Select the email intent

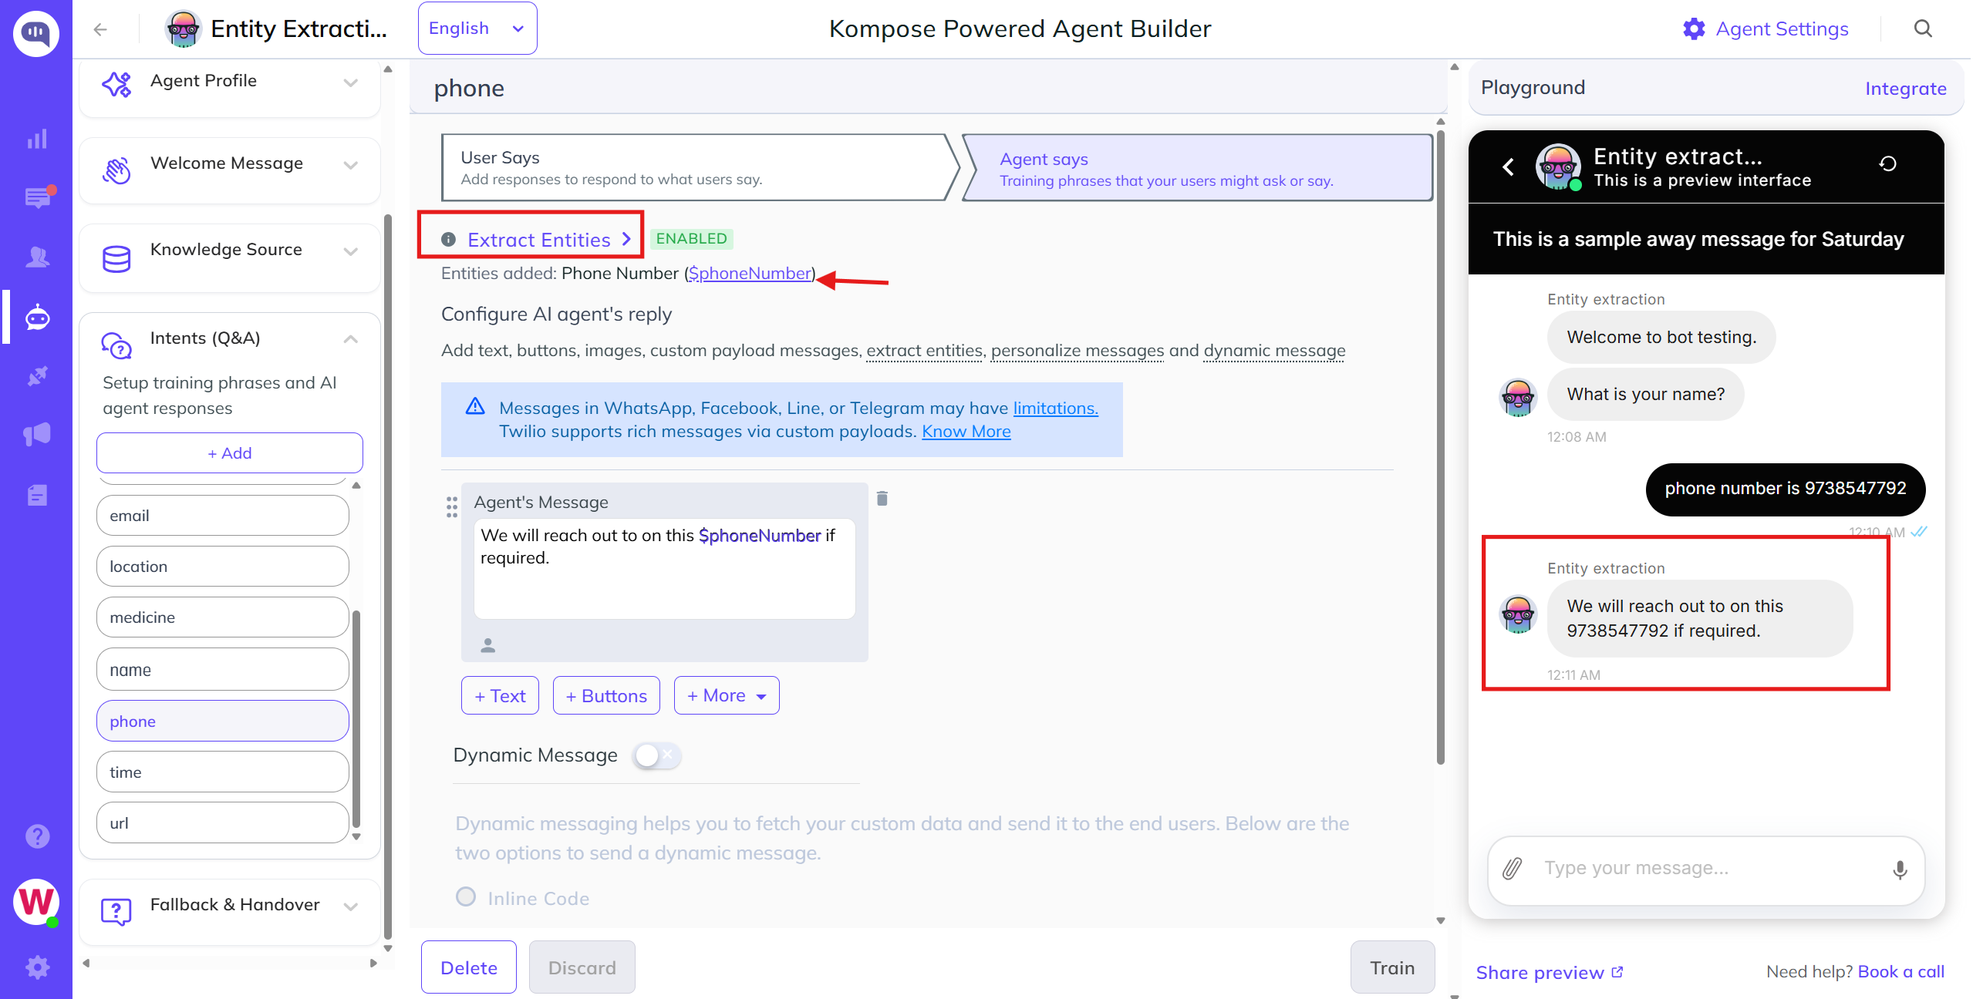coord(222,516)
